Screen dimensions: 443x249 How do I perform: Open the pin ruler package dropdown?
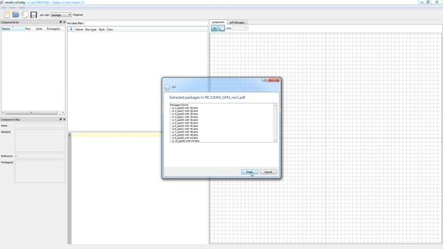[x=61, y=15]
